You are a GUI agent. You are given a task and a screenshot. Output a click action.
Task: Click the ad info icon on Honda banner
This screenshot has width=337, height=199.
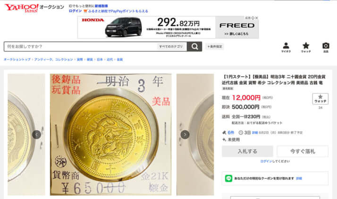point(253,18)
